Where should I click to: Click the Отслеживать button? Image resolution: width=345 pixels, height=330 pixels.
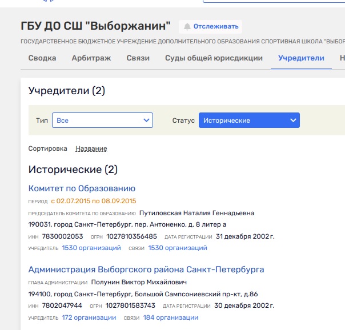click(x=210, y=27)
